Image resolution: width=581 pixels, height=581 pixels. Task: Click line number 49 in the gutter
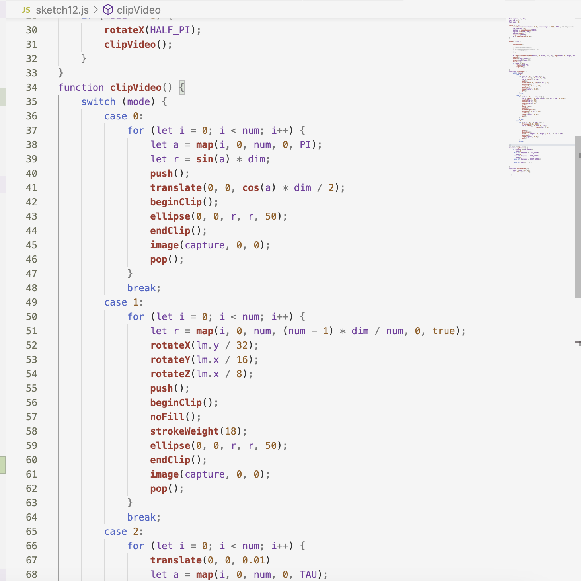click(x=32, y=302)
